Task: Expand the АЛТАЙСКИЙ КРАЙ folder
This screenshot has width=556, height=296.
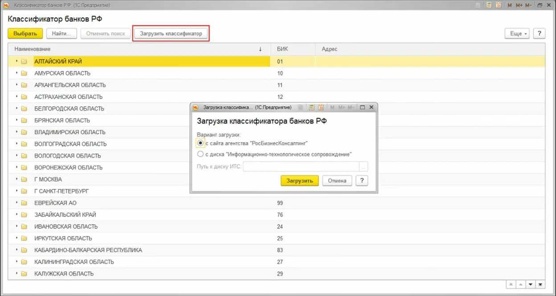Action: [x=17, y=62]
